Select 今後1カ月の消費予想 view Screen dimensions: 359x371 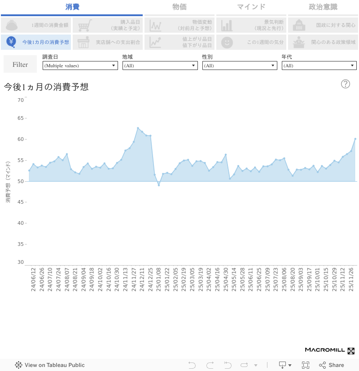pyautogui.click(x=36, y=42)
